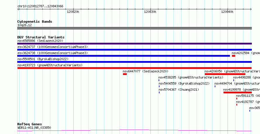The image size is (260, 134).
Task: Select the blue nsv4494704 marker
Action: [215, 86]
